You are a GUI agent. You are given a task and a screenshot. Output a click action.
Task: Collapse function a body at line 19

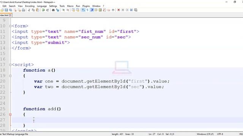[10, 76]
